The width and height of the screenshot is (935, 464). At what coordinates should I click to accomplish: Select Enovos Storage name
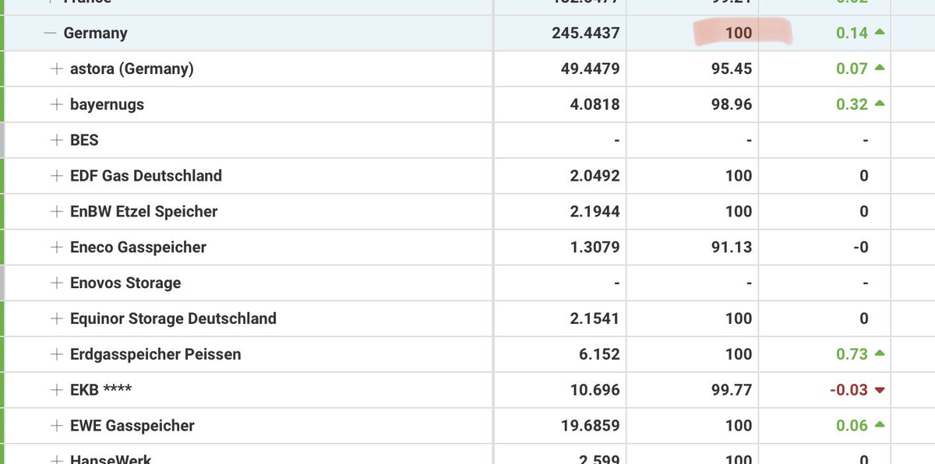[125, 283]
